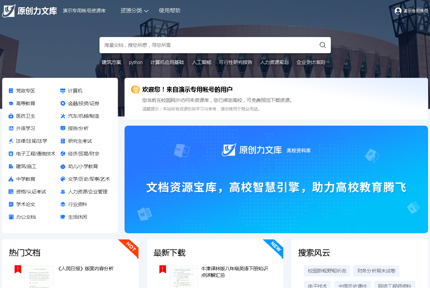Click the 文学/历史/军事/艺术 palette icon
430x288 pixels.
(63, 179)
